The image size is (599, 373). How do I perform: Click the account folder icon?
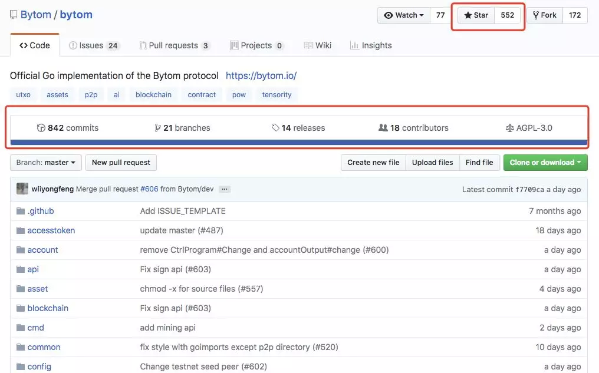click(21, 250)
